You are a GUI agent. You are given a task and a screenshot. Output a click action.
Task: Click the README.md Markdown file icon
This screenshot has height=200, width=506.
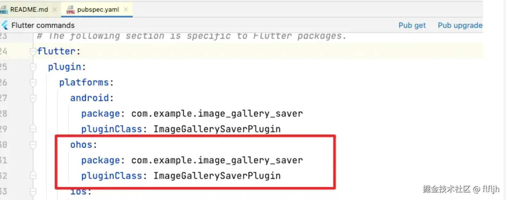[x=4, y=10]
